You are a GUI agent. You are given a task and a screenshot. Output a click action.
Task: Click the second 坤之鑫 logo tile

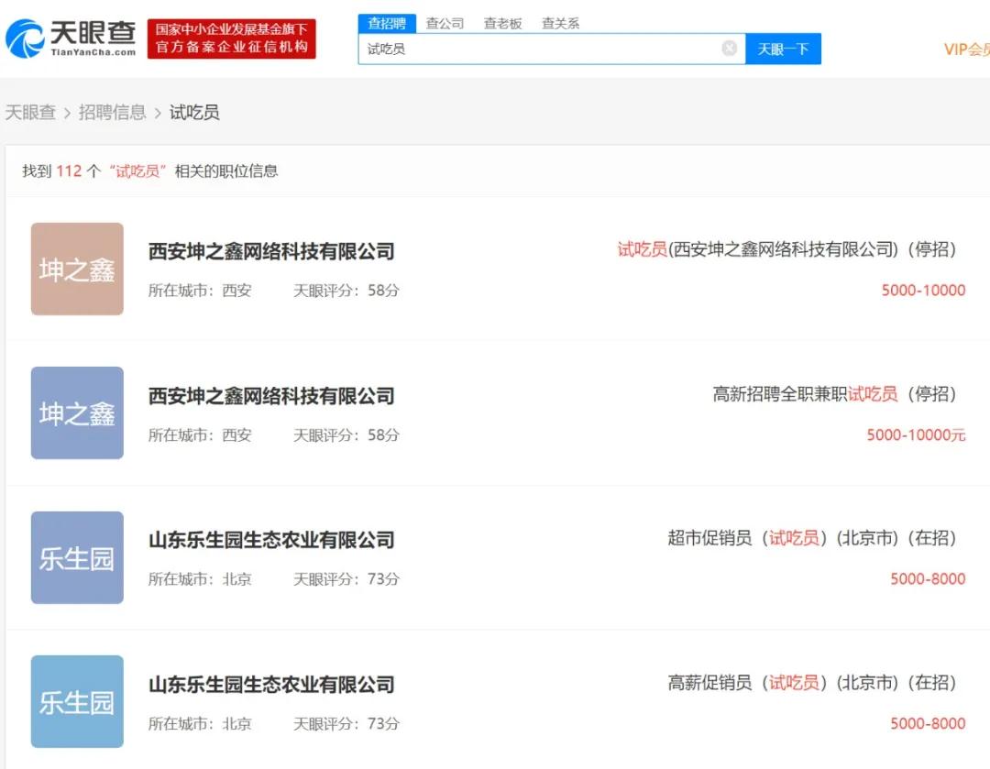coord(77,412)
